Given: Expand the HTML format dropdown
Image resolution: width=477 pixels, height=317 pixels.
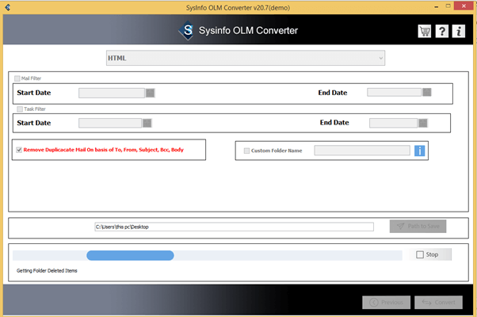Looking at the screenshot, I should click(246, 58).
